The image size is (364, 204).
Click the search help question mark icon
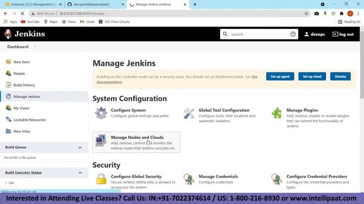point(293,34)
